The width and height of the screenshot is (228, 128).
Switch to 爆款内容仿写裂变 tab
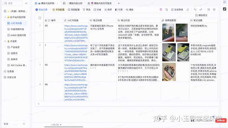(x=100, y=3)
